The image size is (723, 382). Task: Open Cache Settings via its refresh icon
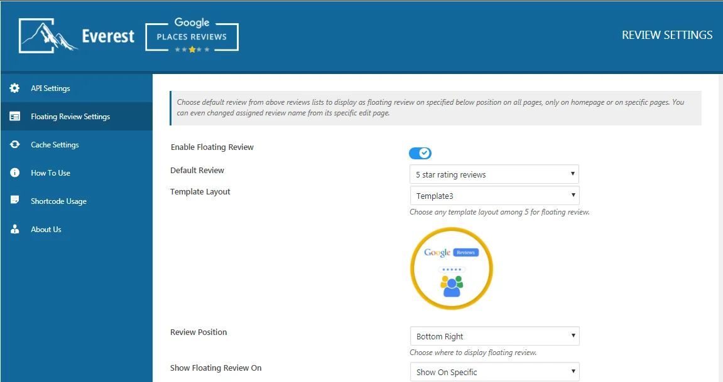click(x=14, y=144)
